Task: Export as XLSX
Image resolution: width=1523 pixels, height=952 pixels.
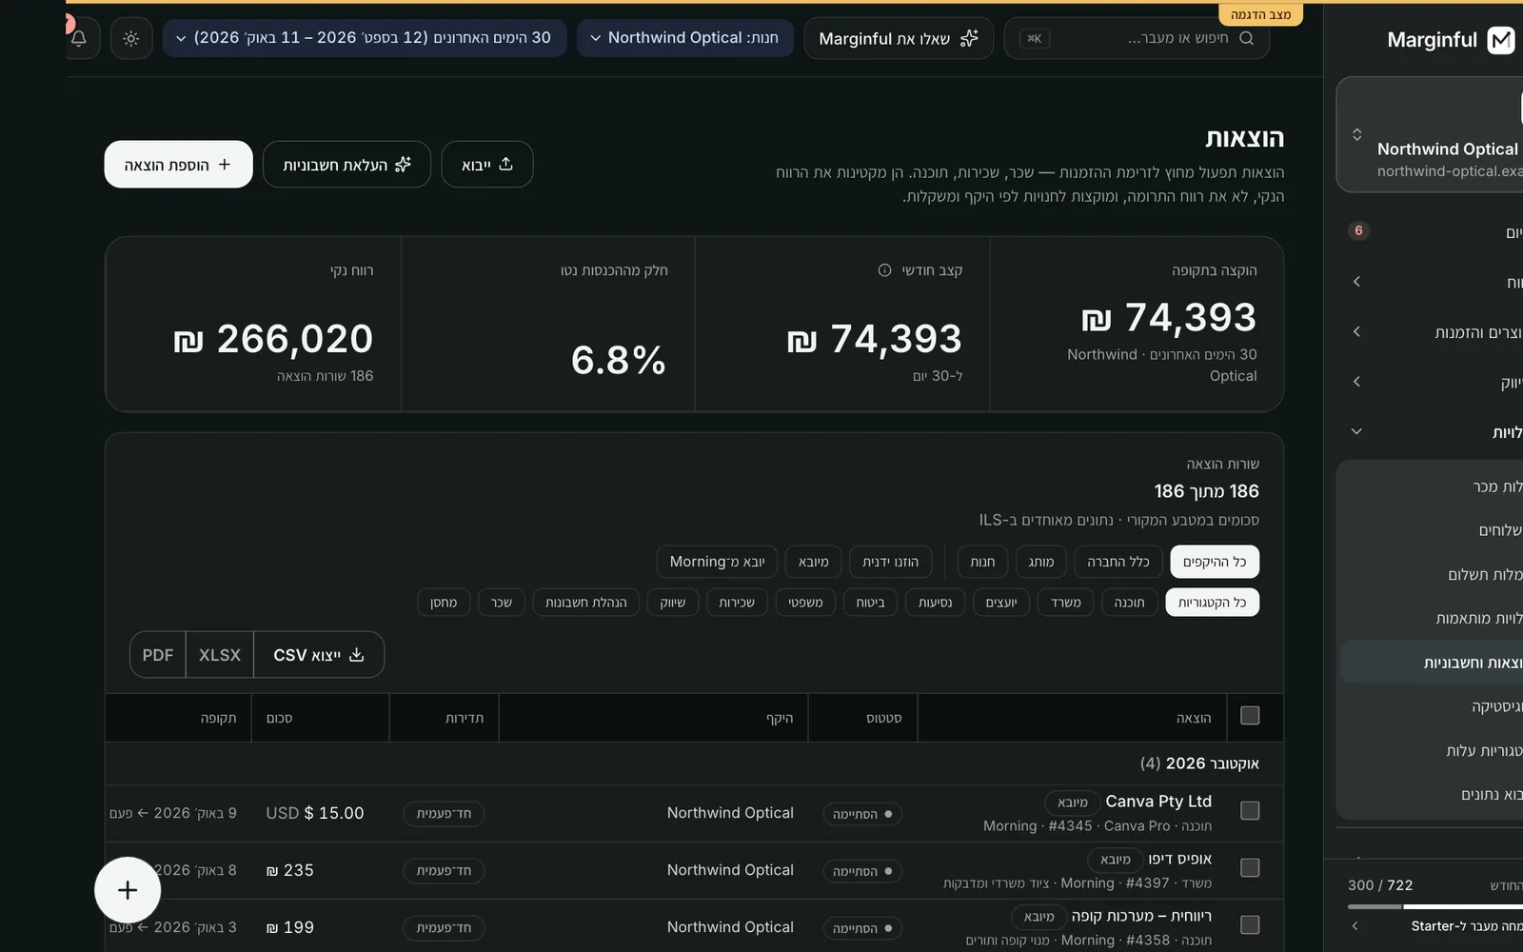Action: pyautogui.click(x=220, y=655)
